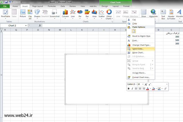
Task: Switch to the Page Layout tab
Action: click(38, 6)
